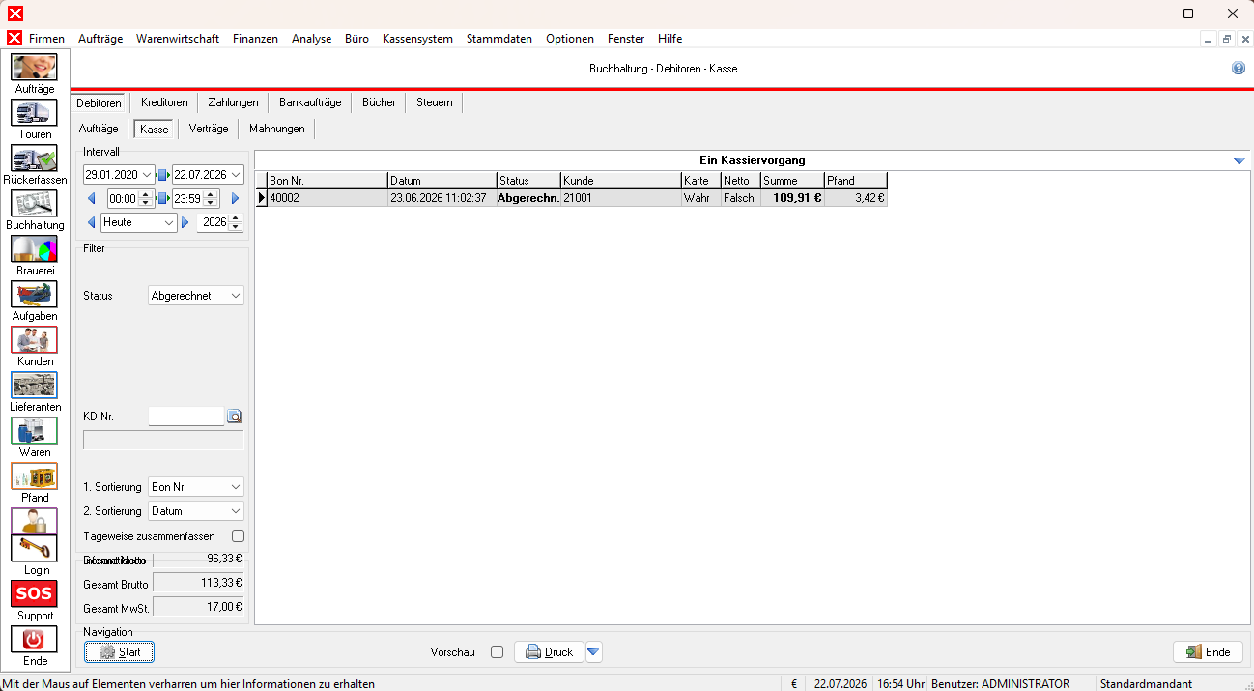Open the Rückerfassen sidebar icon

[34, 158]
